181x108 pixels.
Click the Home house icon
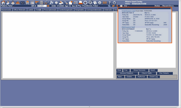coord(3,2)
